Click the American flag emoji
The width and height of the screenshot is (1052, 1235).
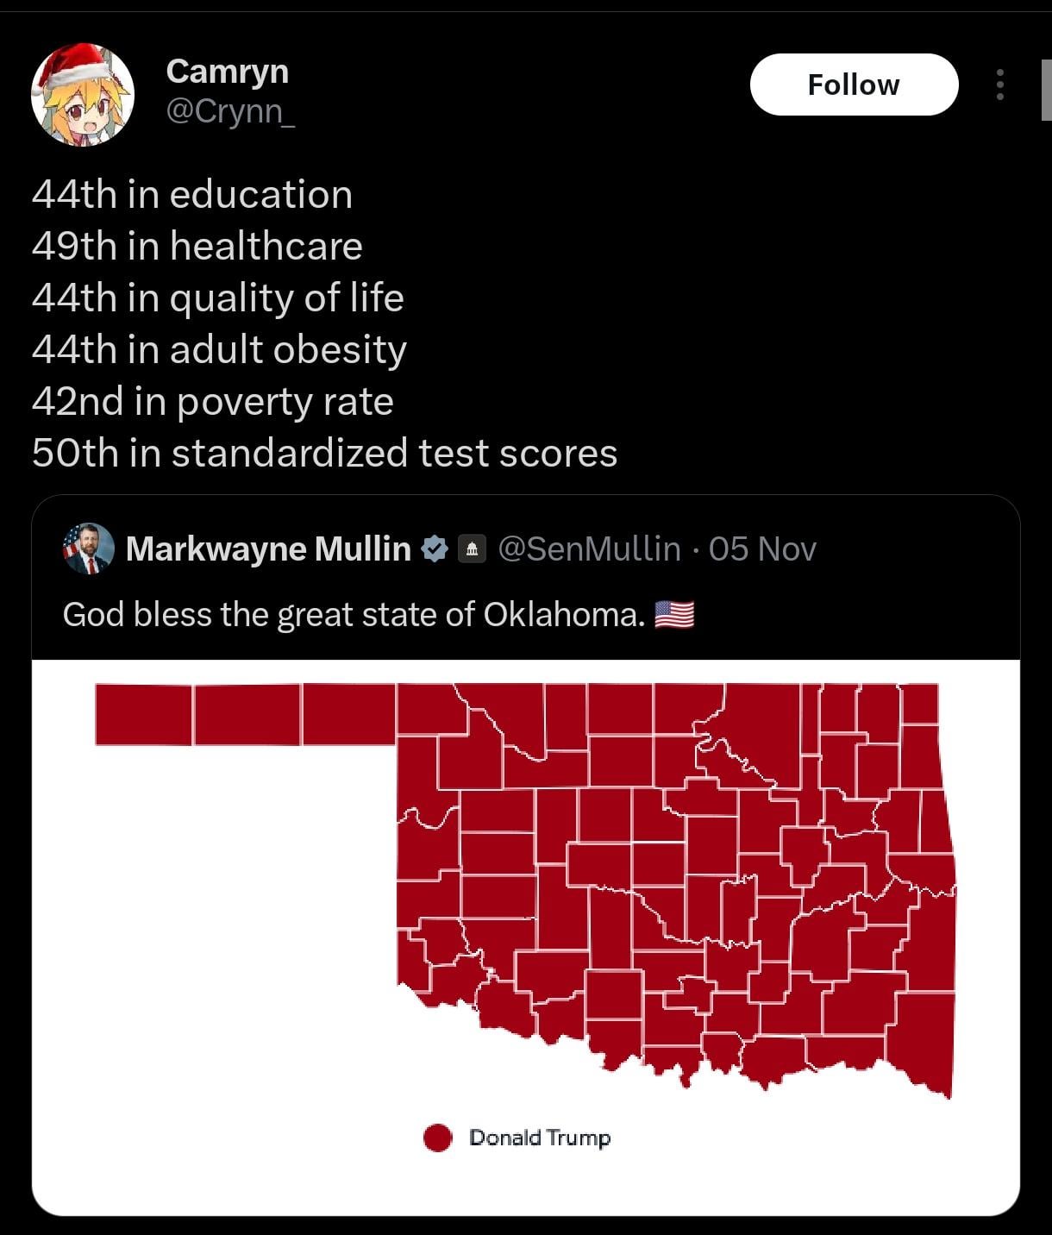(x=674, y=615)
